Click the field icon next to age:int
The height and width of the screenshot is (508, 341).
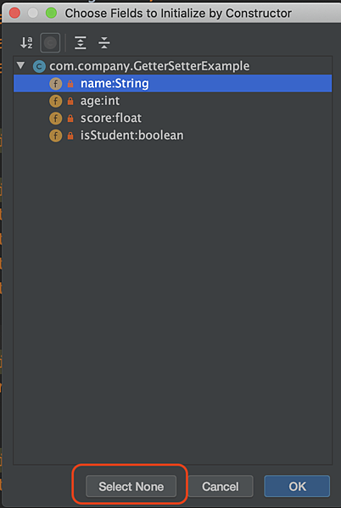pos(55,101)
